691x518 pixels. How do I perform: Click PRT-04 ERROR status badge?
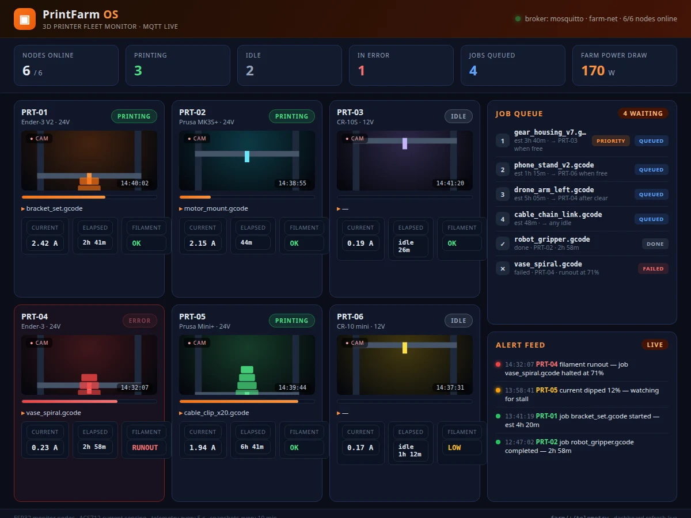click(x=139, y=321)
